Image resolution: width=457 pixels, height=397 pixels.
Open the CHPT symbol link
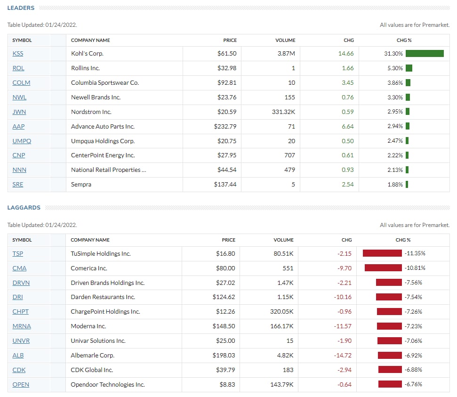(x=20, y=312)
